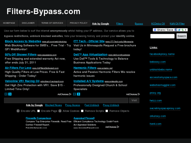191x143 pixels.
Task: Click next arrow under right ad column
Action: pyautogui.click(x=79, y=94)
